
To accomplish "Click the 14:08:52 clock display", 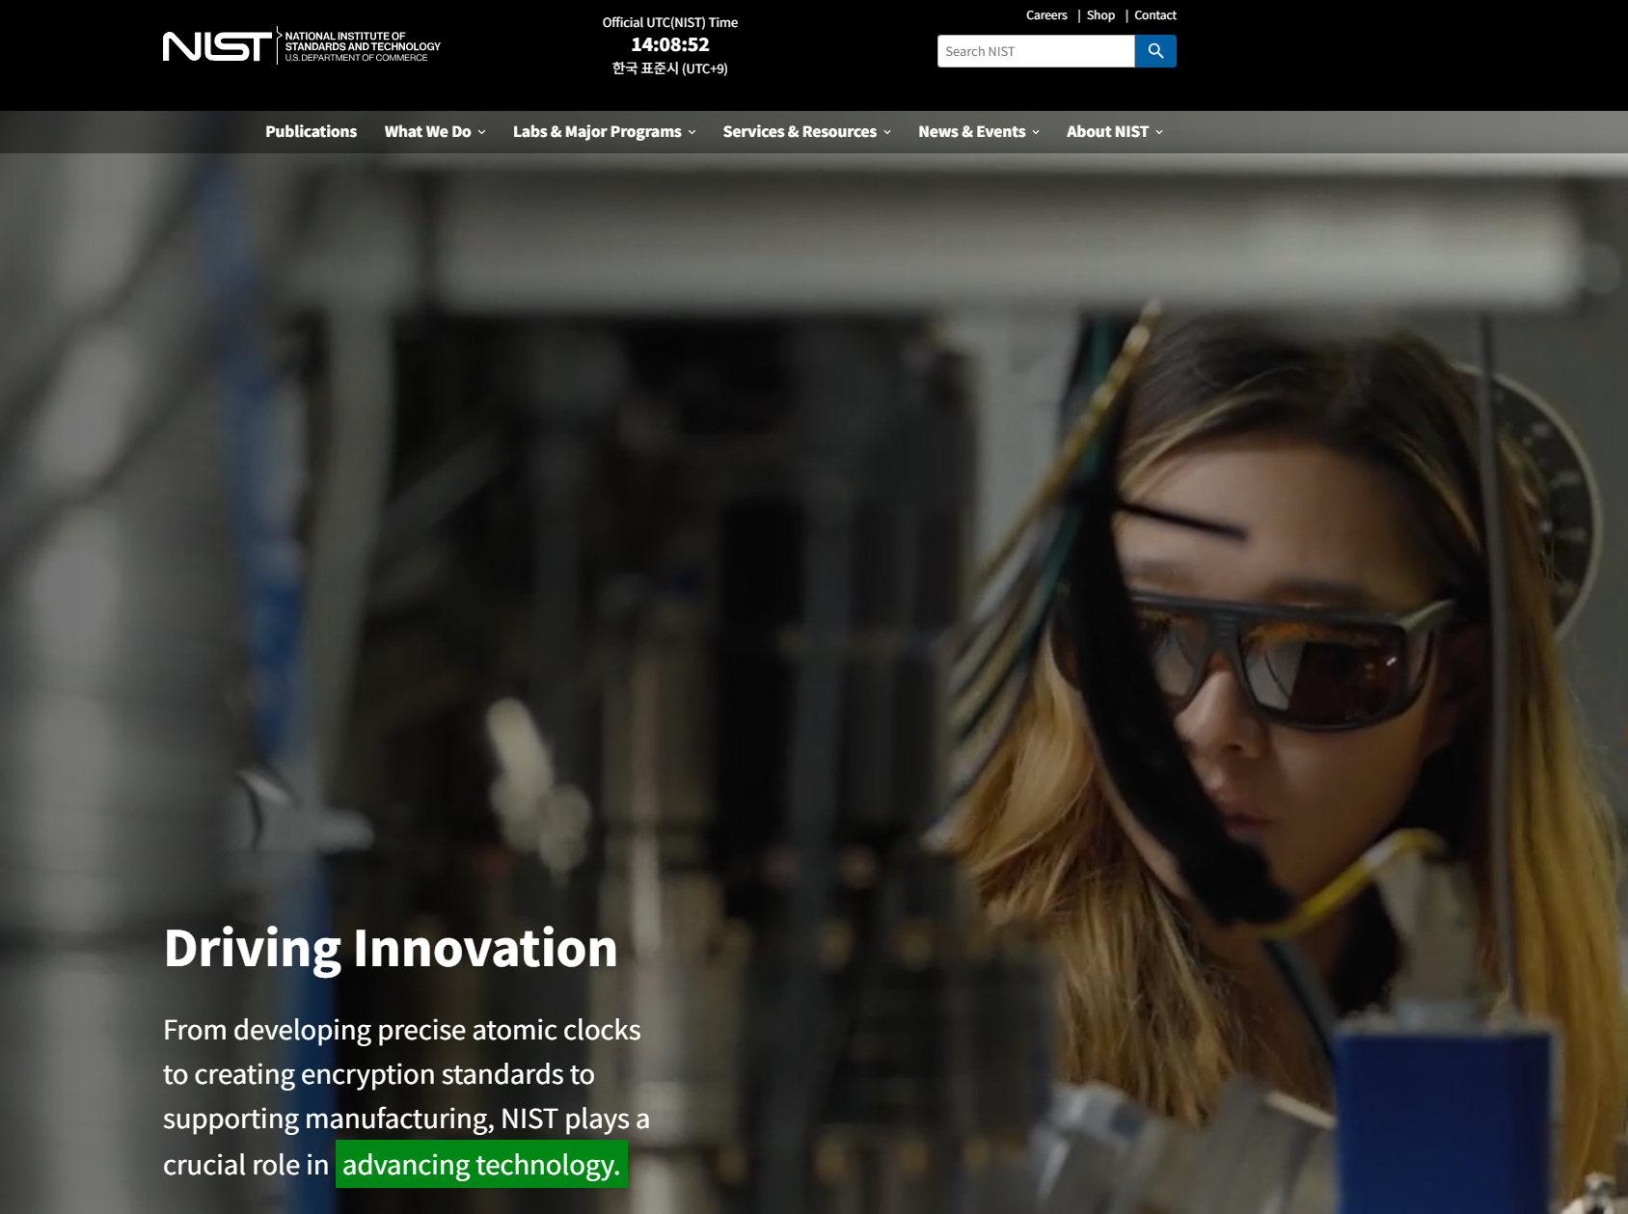I will 669,45.
